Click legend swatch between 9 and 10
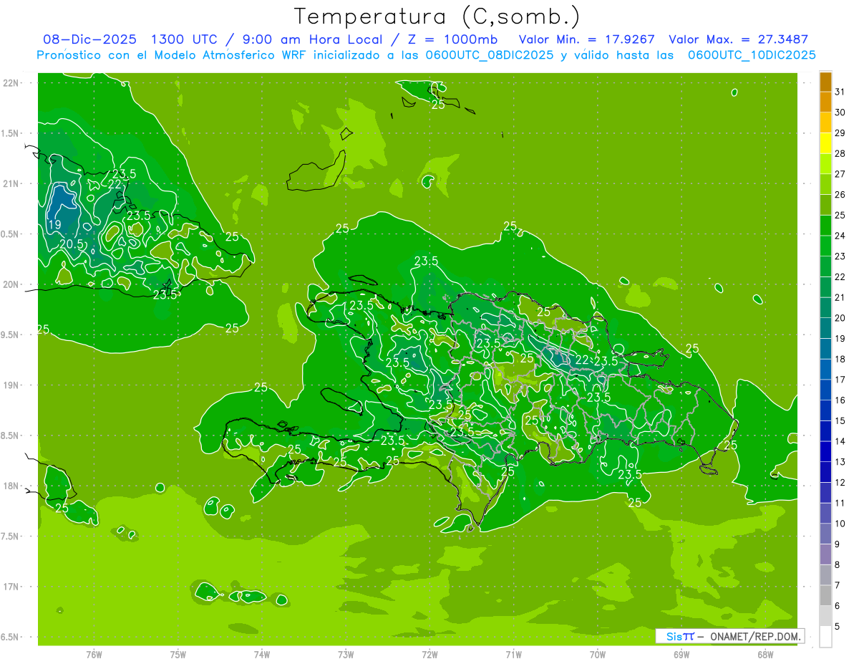 pyautogui.click(x=825, y=534)
